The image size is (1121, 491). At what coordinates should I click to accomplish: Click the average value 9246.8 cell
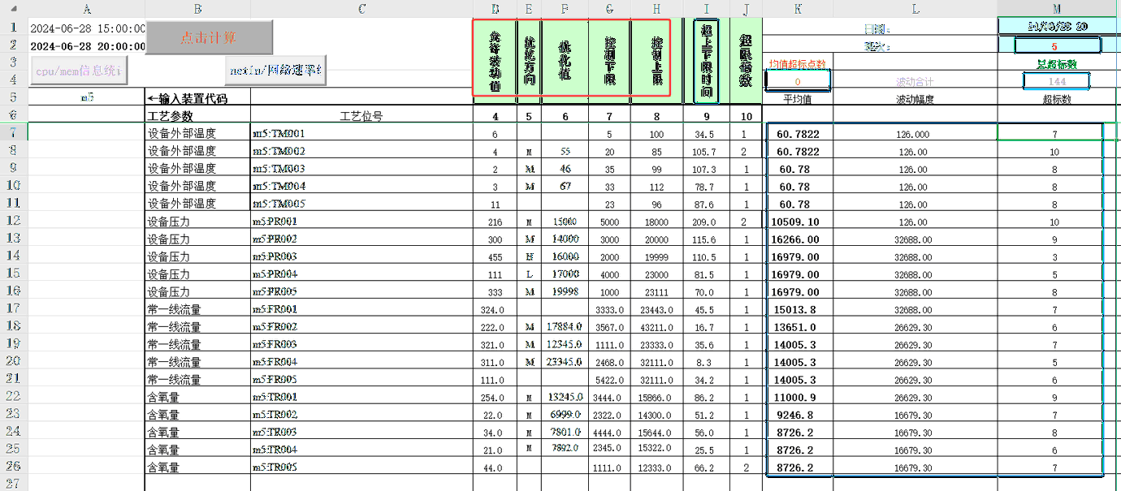coord(798,415)
